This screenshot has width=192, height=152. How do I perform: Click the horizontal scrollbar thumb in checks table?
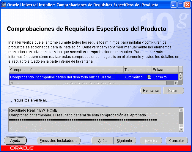[x=90, y=83]
